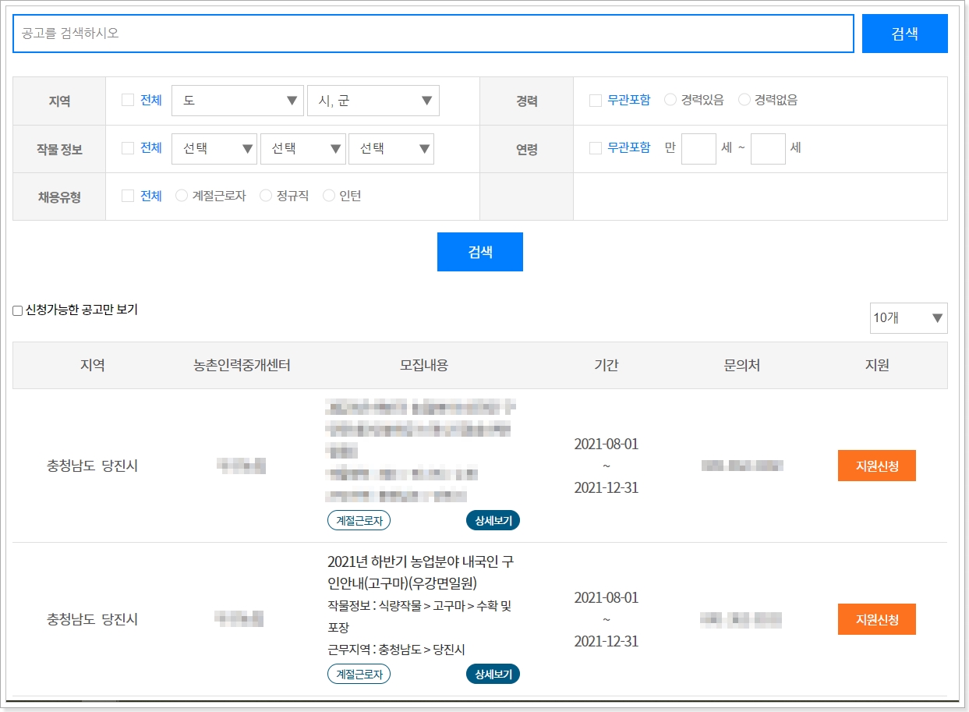Click 계절근로자 tag on the 고구마 listing
The image size is (969, 712).
pos(359,674)
